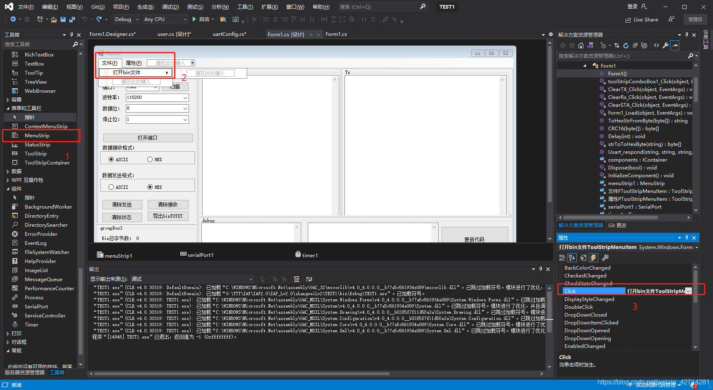Click the Redo arrow in the toolbar

pyautogui.click(x=99, y=19)
